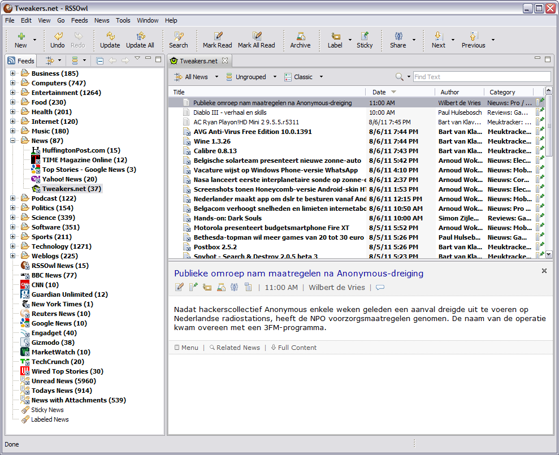559x455 pixels.
Task: Collapse all feeds in the Feeds panel
Action: [x=100, y=61]
